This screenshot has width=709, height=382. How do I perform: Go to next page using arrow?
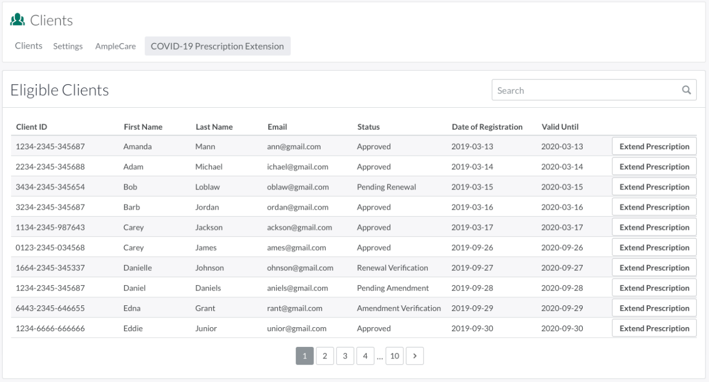click(415, 356)
